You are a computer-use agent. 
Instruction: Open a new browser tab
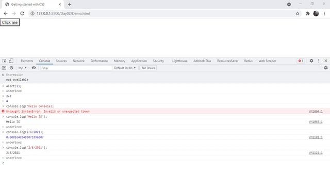coord(70,4)
